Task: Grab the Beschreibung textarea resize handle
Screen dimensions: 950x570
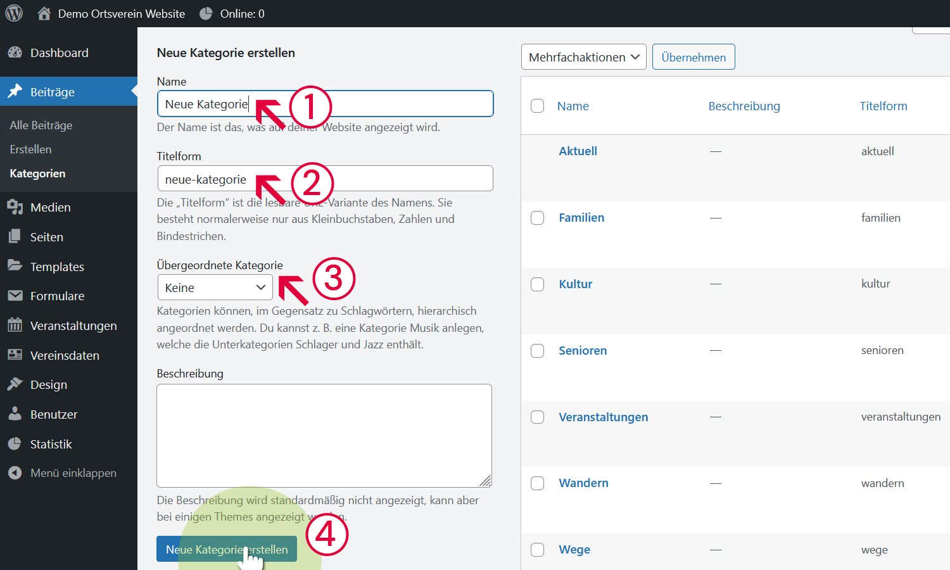Action: pyautogui.click(x=486, y=481)
